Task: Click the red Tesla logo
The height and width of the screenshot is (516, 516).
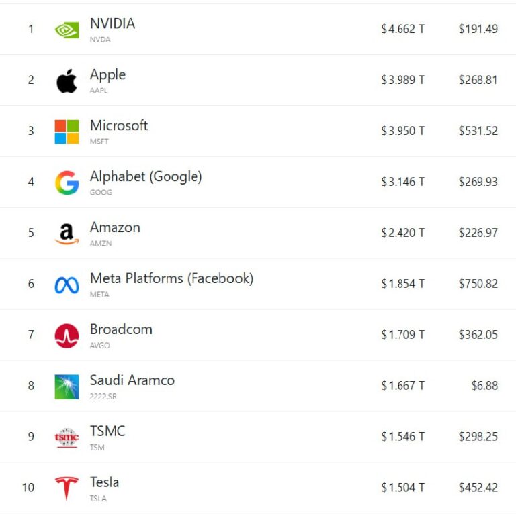Action: coord(67,488)
